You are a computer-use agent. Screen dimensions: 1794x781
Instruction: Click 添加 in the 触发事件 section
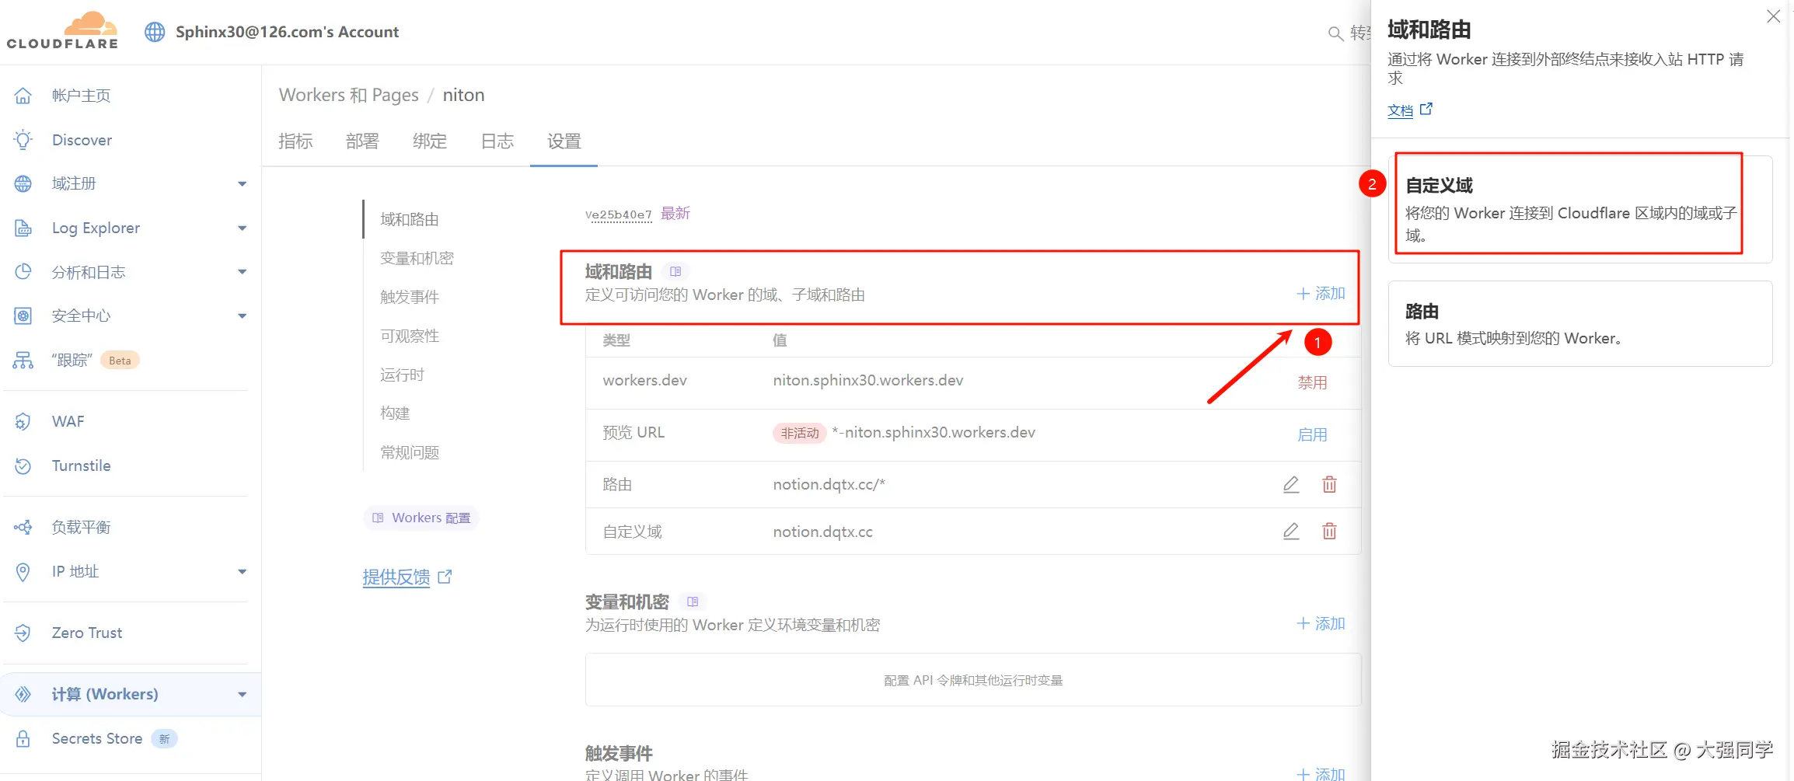point(1321,773)
